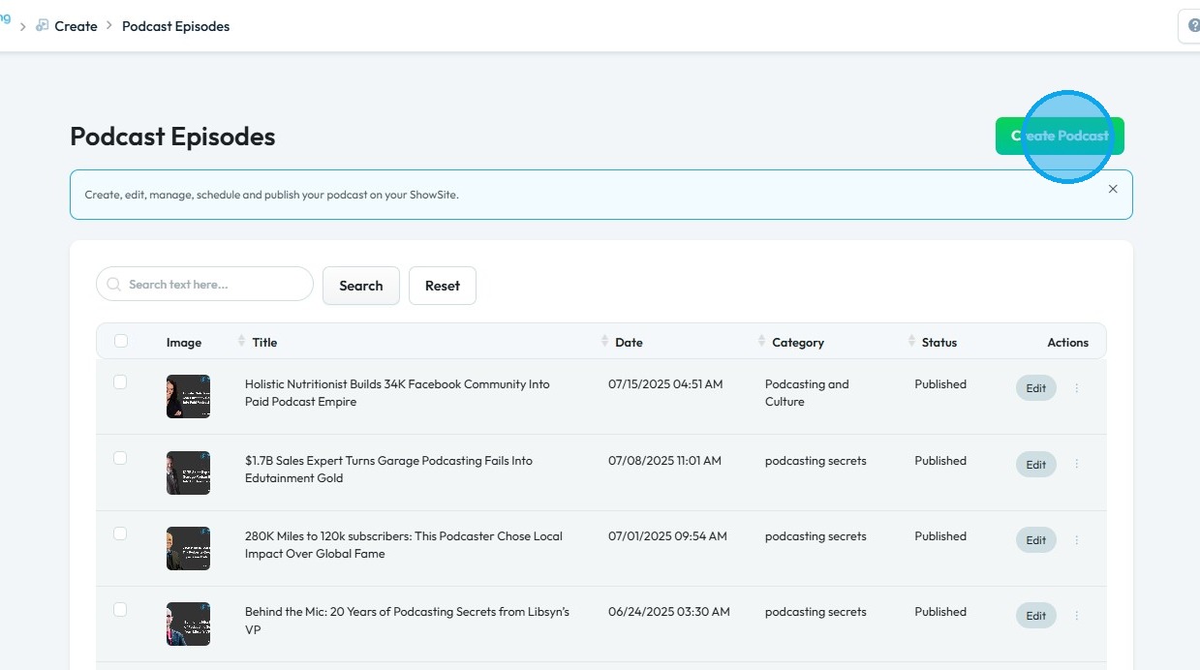Sort episodes by Category column
Viewport: 1200px width, 670px height.
pos(762,342)
